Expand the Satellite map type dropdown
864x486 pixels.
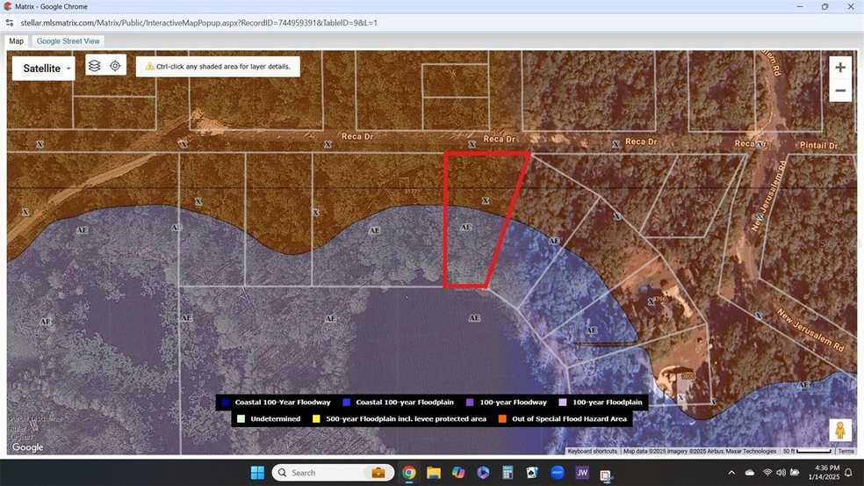coord(43,69)
